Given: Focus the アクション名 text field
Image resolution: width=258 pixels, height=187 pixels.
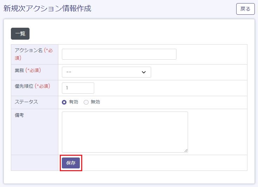Looking at the screenshot, I should [x=119, y=54].
